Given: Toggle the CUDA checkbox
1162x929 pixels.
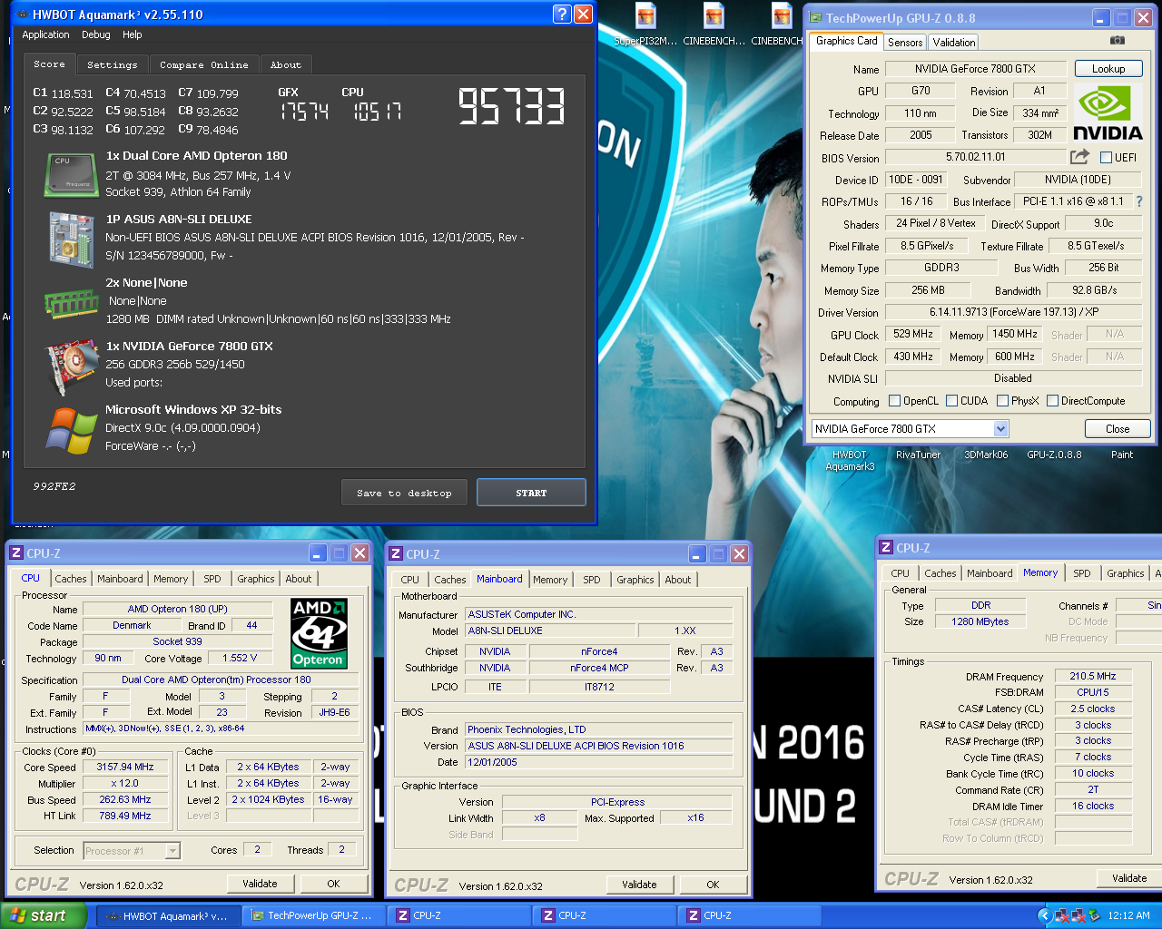Looking at the screenshot, I should pos(951,400).
